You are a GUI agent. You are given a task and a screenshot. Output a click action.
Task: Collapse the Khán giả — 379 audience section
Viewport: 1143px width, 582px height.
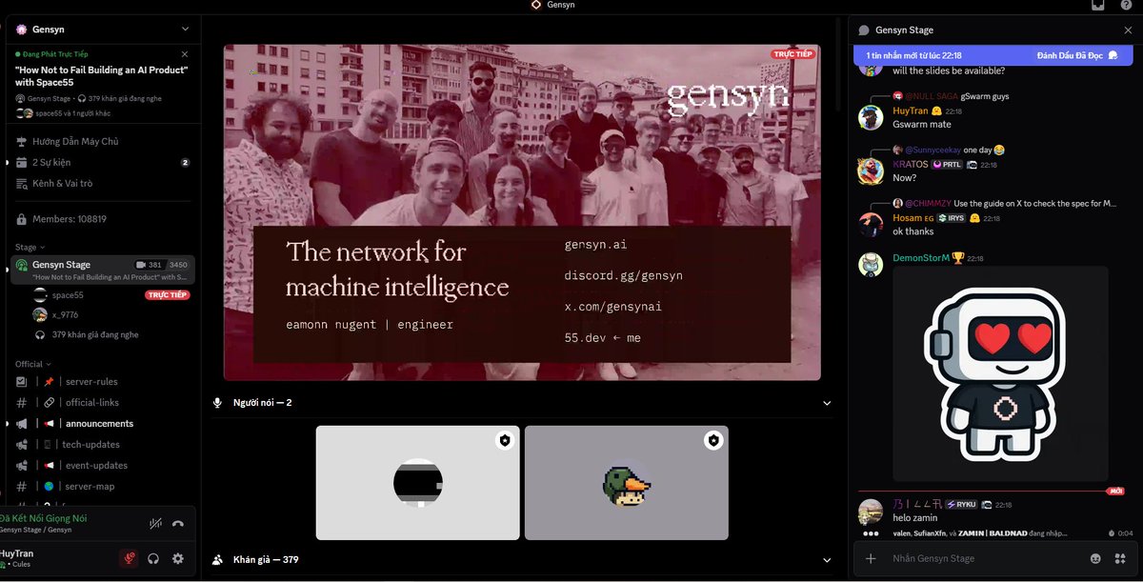tap(827, 559)
